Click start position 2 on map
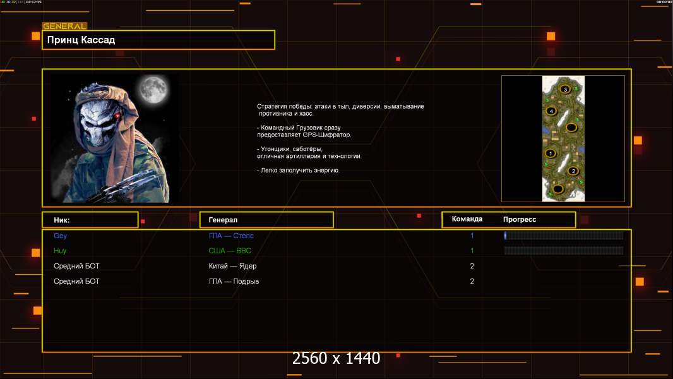 (573, 171)
